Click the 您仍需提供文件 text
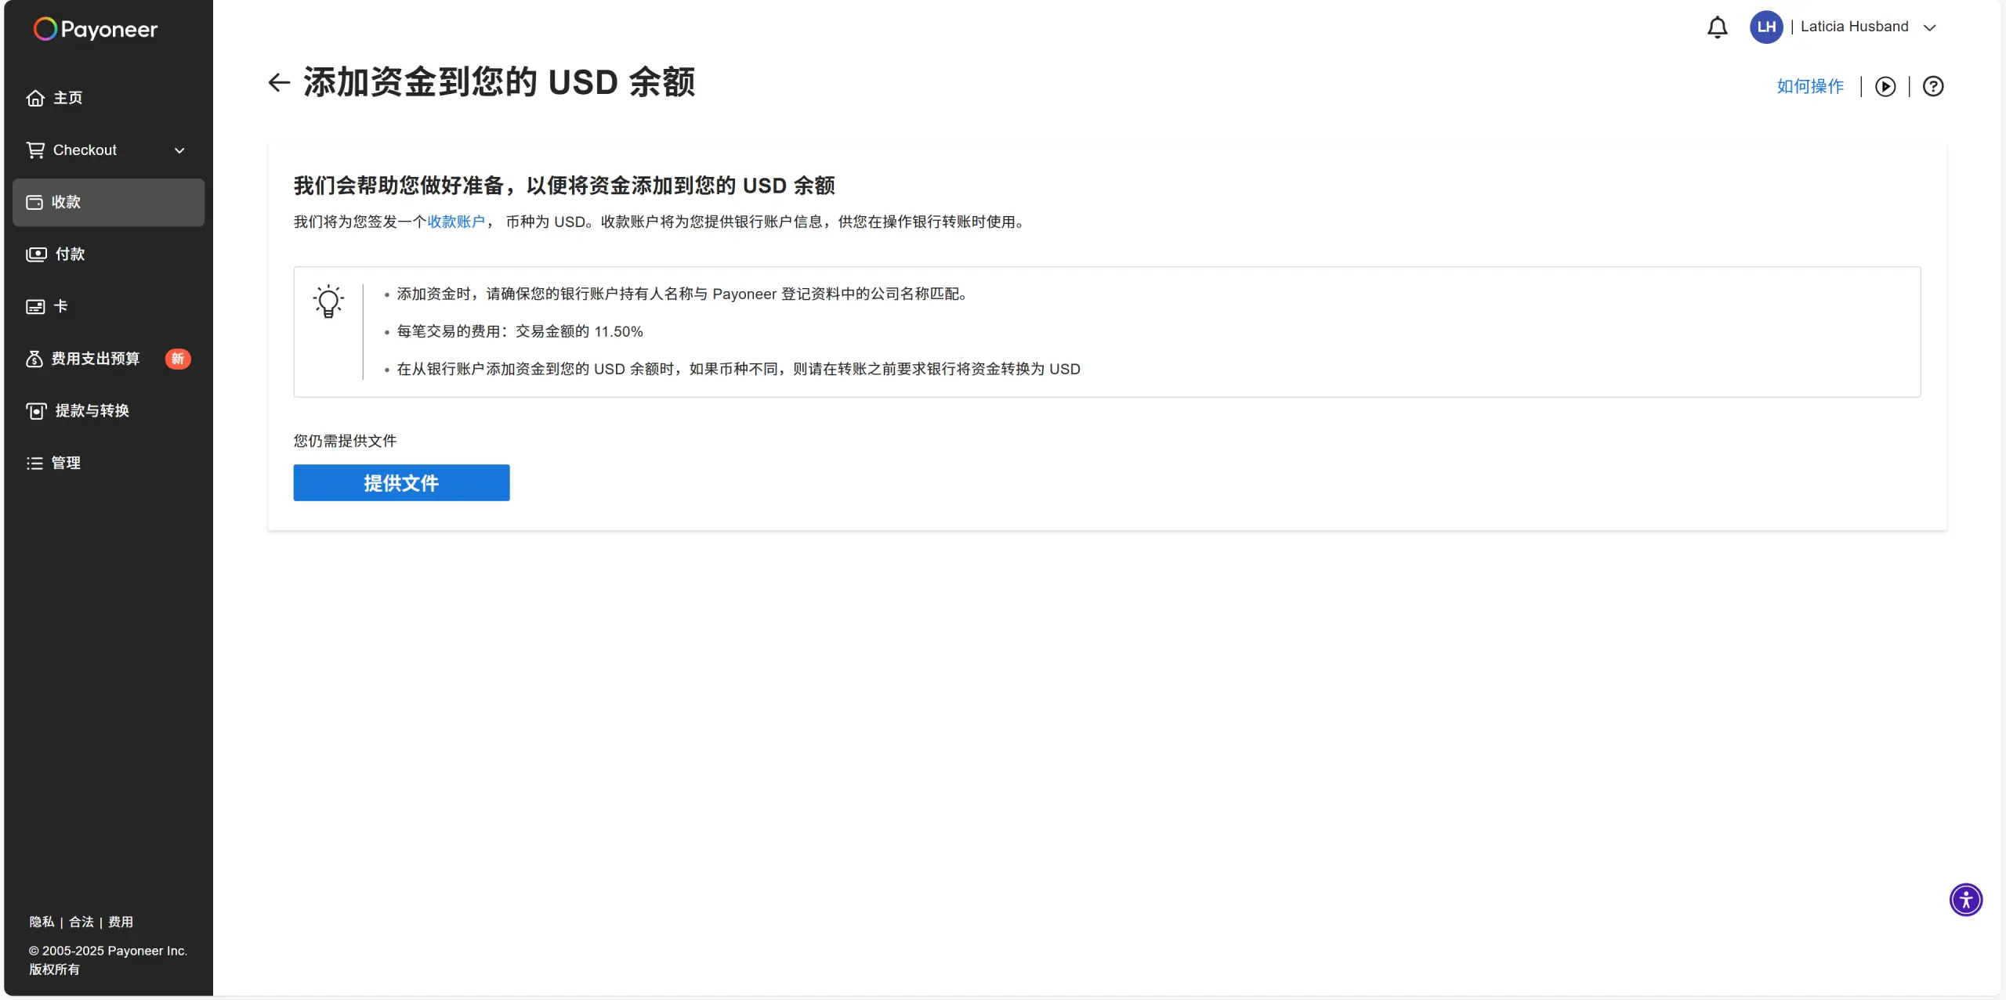2006x1000 pixels. coord(345,441)
